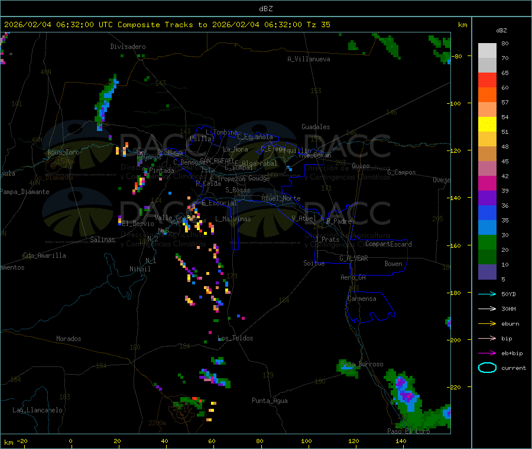Screen dimensions: 532x449
Task: Click the CompantEscard place label
Action: coord(388,244)
